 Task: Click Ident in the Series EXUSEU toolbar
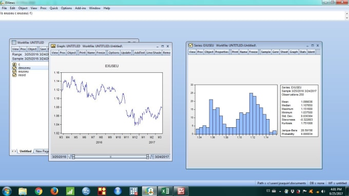[311, 52]
